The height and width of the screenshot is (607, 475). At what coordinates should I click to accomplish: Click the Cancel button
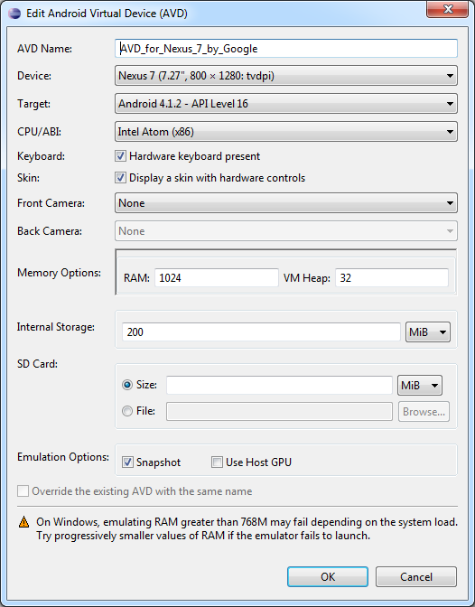click(416, 577)
